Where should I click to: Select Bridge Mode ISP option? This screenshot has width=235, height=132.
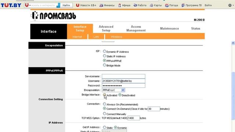(104, 65)
